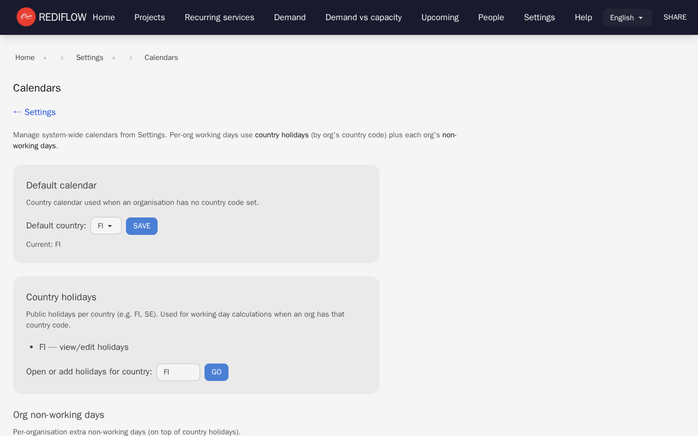Image resolution: width=698 pixels, height=436 pixels.
Task: Go to the Upcoming section
Action: (440, 17)
